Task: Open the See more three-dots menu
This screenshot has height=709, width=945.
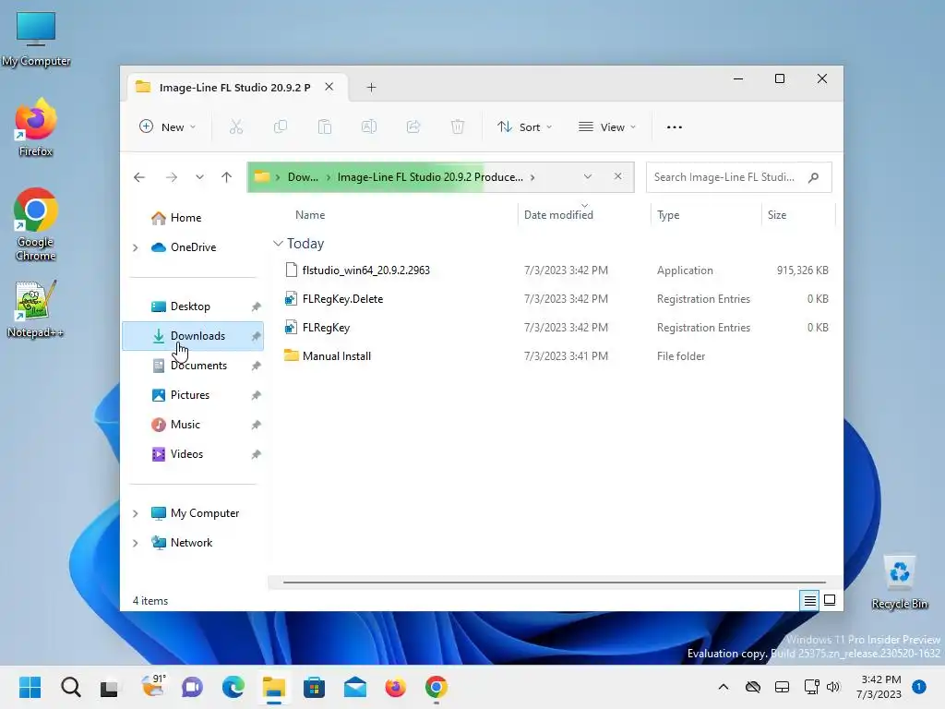Action: click(675, 127)
